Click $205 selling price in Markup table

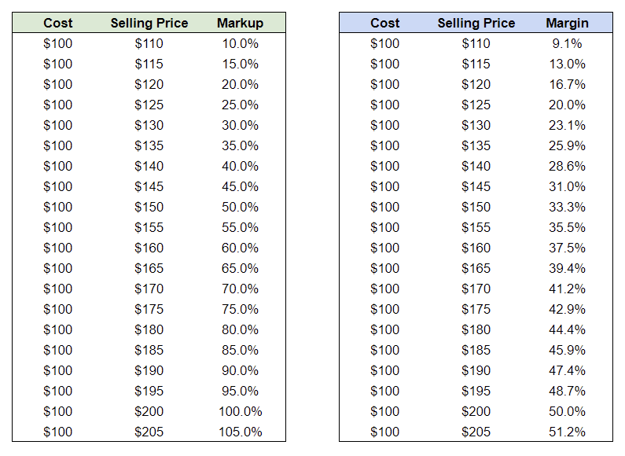coord(149,432)
